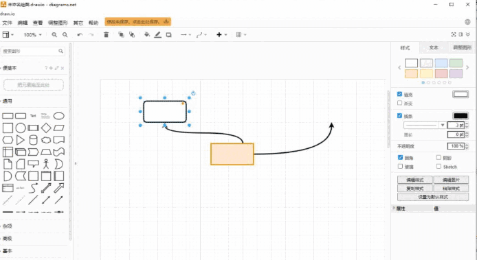
Task: Toggle the gradient (渐变) checkbox
Action: [x=400, y=103]
